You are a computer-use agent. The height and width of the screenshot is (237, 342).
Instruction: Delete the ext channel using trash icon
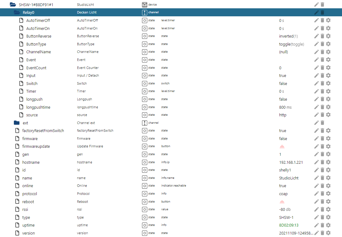(322, 123)
